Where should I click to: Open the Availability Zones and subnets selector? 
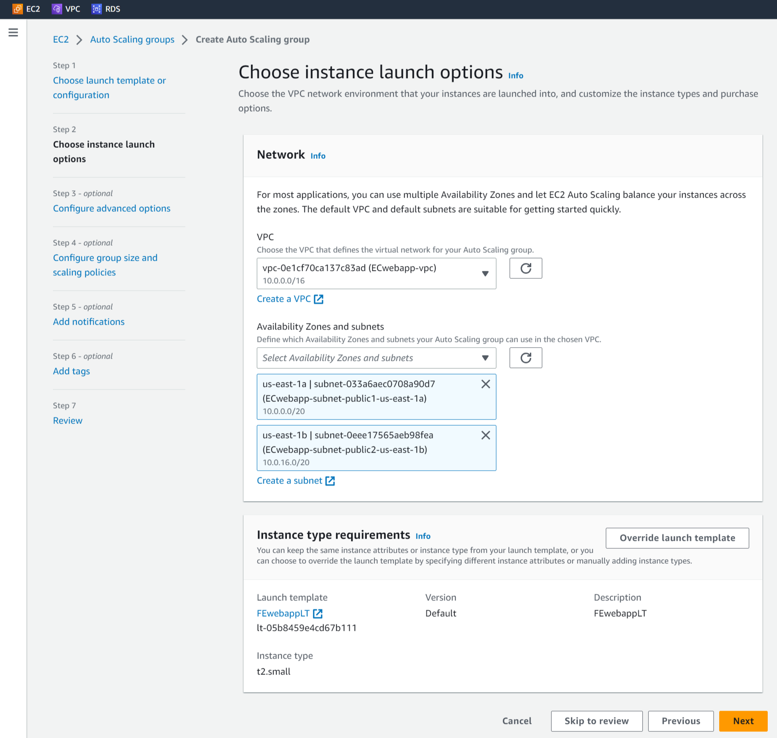376,358
